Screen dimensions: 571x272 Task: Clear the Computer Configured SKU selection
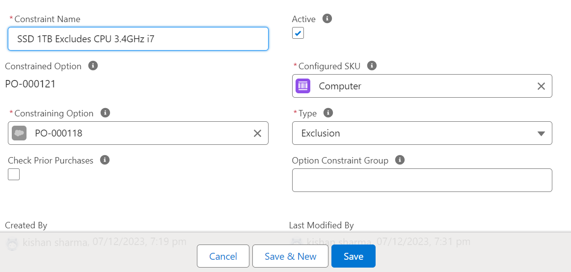point(541,86)
